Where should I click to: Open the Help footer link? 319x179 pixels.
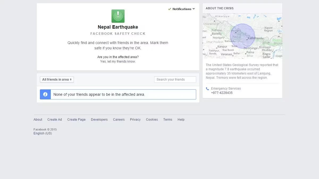(181, 120)
